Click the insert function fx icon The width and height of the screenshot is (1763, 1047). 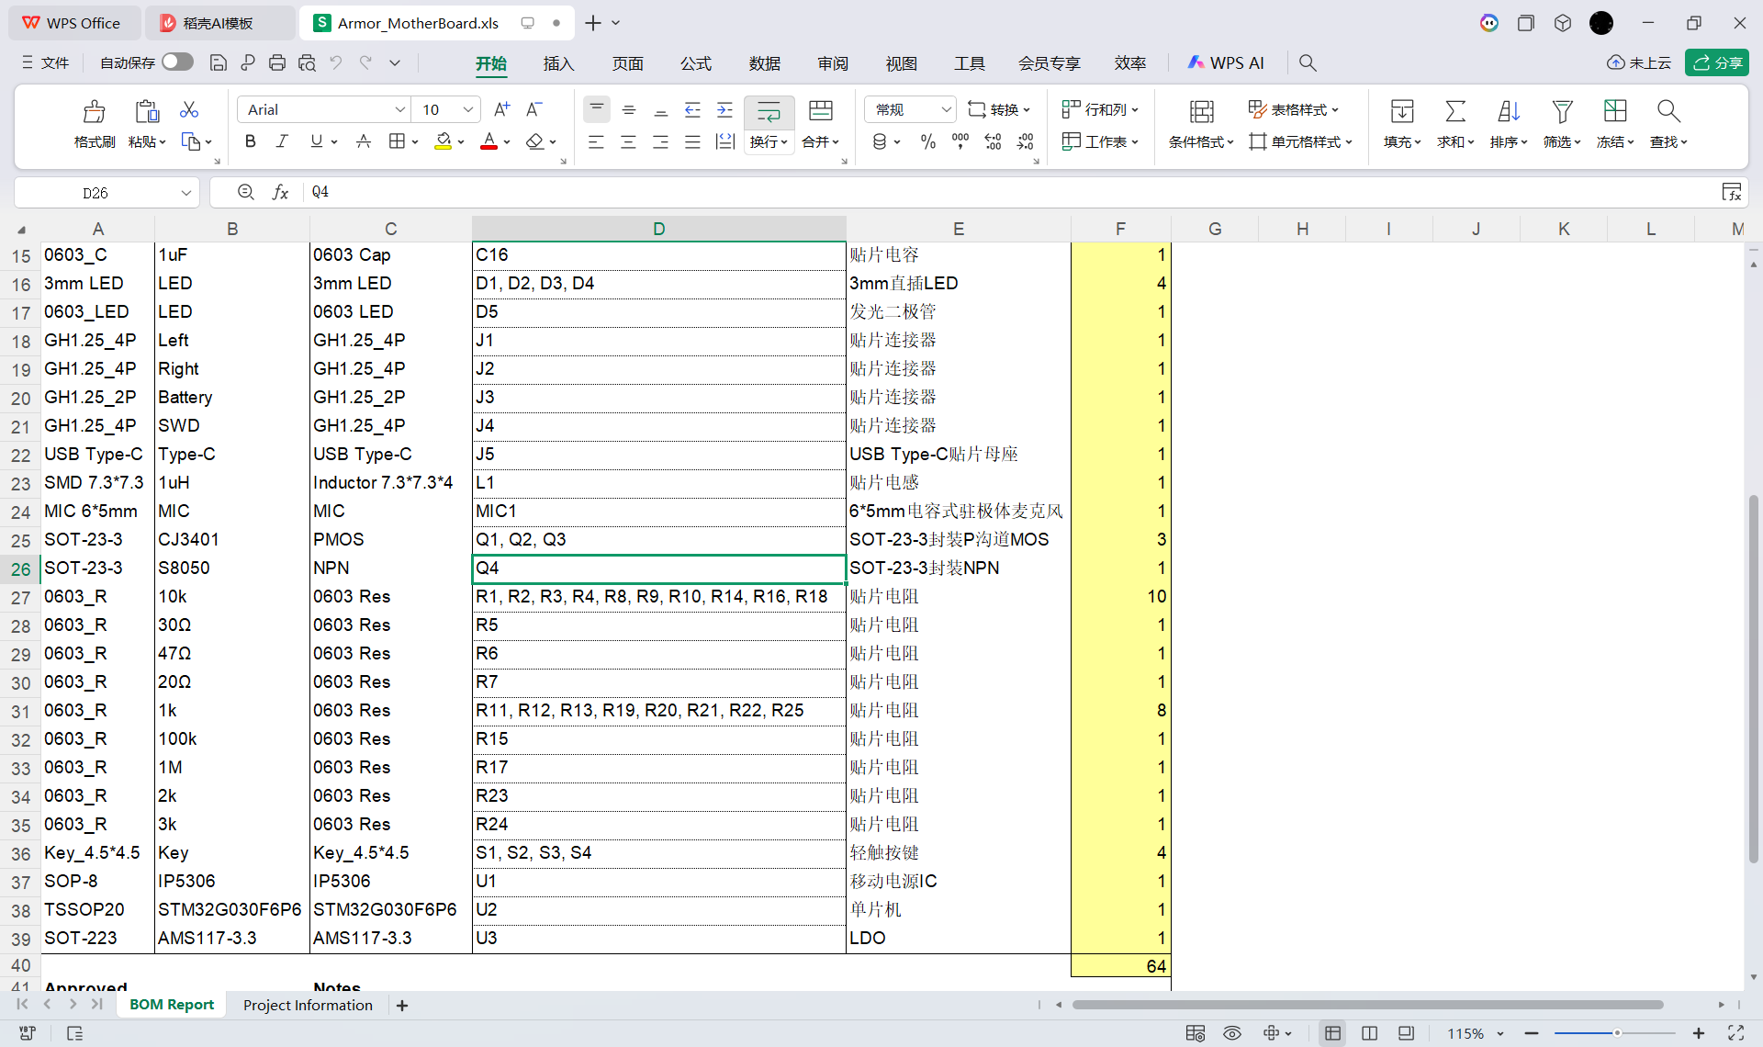(x=281, y=192)
